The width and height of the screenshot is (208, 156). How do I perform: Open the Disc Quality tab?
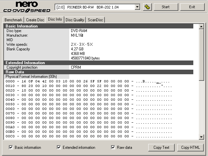pyautogui.click(x=75, y=20)
